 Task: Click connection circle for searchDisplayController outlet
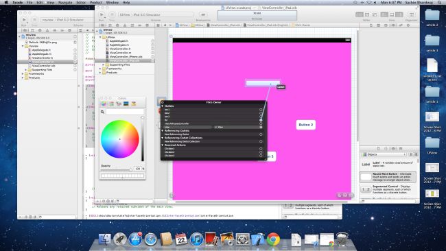pos(261,123)
